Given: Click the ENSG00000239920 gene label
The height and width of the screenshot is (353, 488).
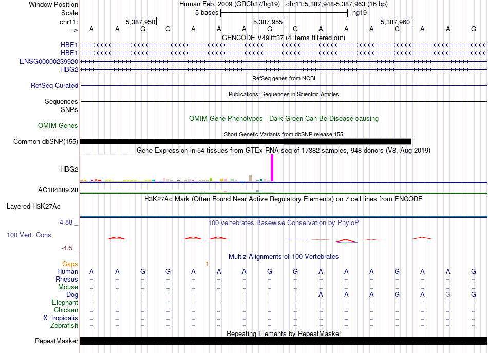Looking at the screenshot, I should pos(49,61).
